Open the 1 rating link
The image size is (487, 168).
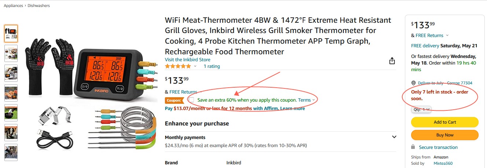coord(212,66)
